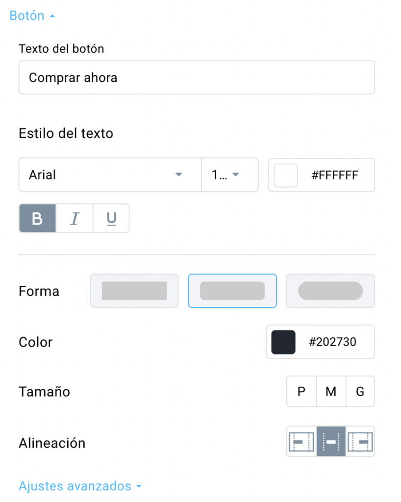401x502 pixels.
Task: Choose small size P
Action: coord(301,391)
